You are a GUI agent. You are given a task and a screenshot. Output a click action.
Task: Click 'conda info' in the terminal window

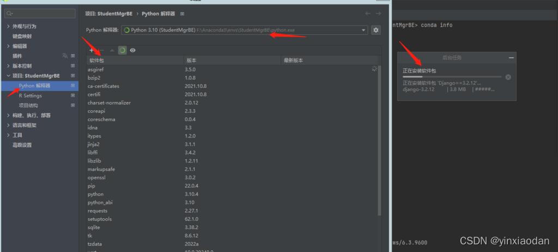436,25
